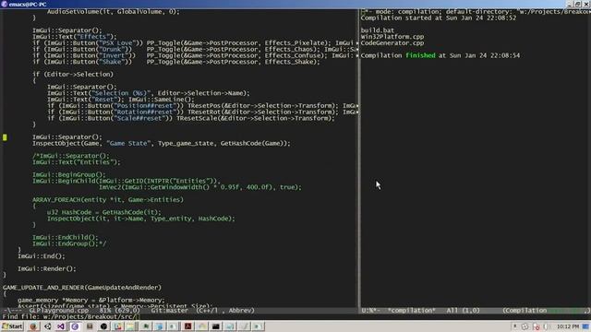Switch to the purple Emacs taskbar icon
The image size is (591, 332).
[75, 326]
